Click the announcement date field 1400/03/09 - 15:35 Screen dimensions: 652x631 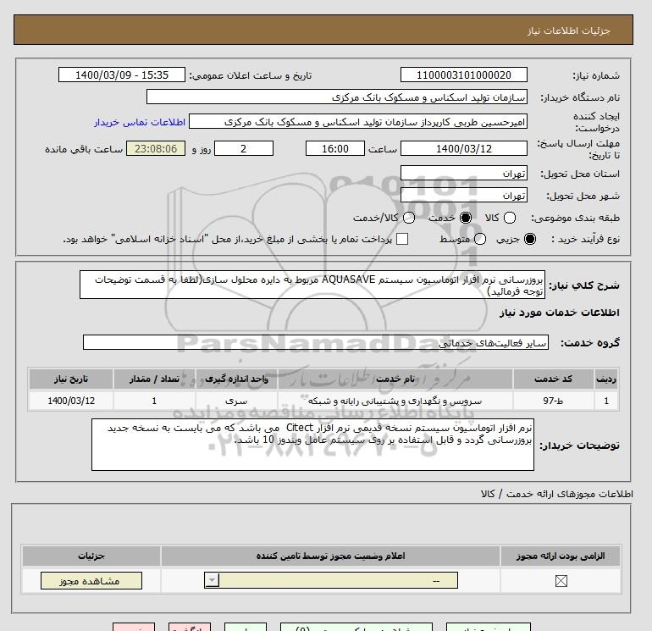click(122, 75)
